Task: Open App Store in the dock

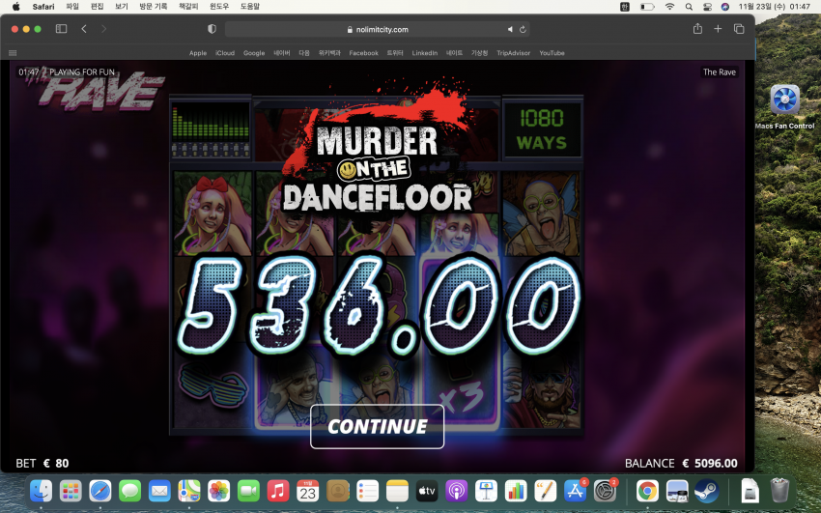Action: (575, 491)
